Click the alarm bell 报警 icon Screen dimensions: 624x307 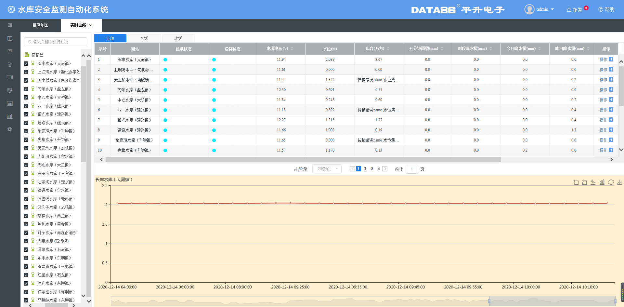pyautogui.click(x=569, y=10)
